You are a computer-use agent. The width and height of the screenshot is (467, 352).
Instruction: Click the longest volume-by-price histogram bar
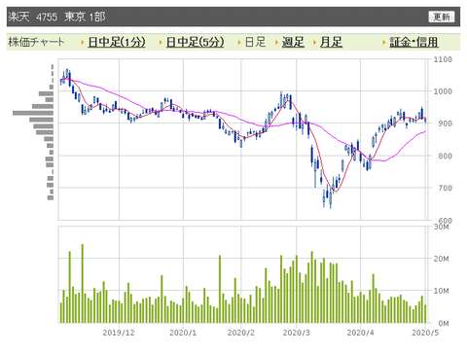[x=33, y=113]
